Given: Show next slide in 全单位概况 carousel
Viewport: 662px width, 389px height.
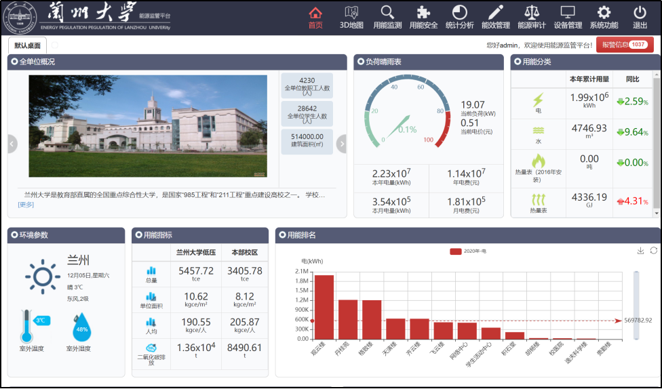Looking at the screenshot, I should pyautogui.click(x=341, y=143).
